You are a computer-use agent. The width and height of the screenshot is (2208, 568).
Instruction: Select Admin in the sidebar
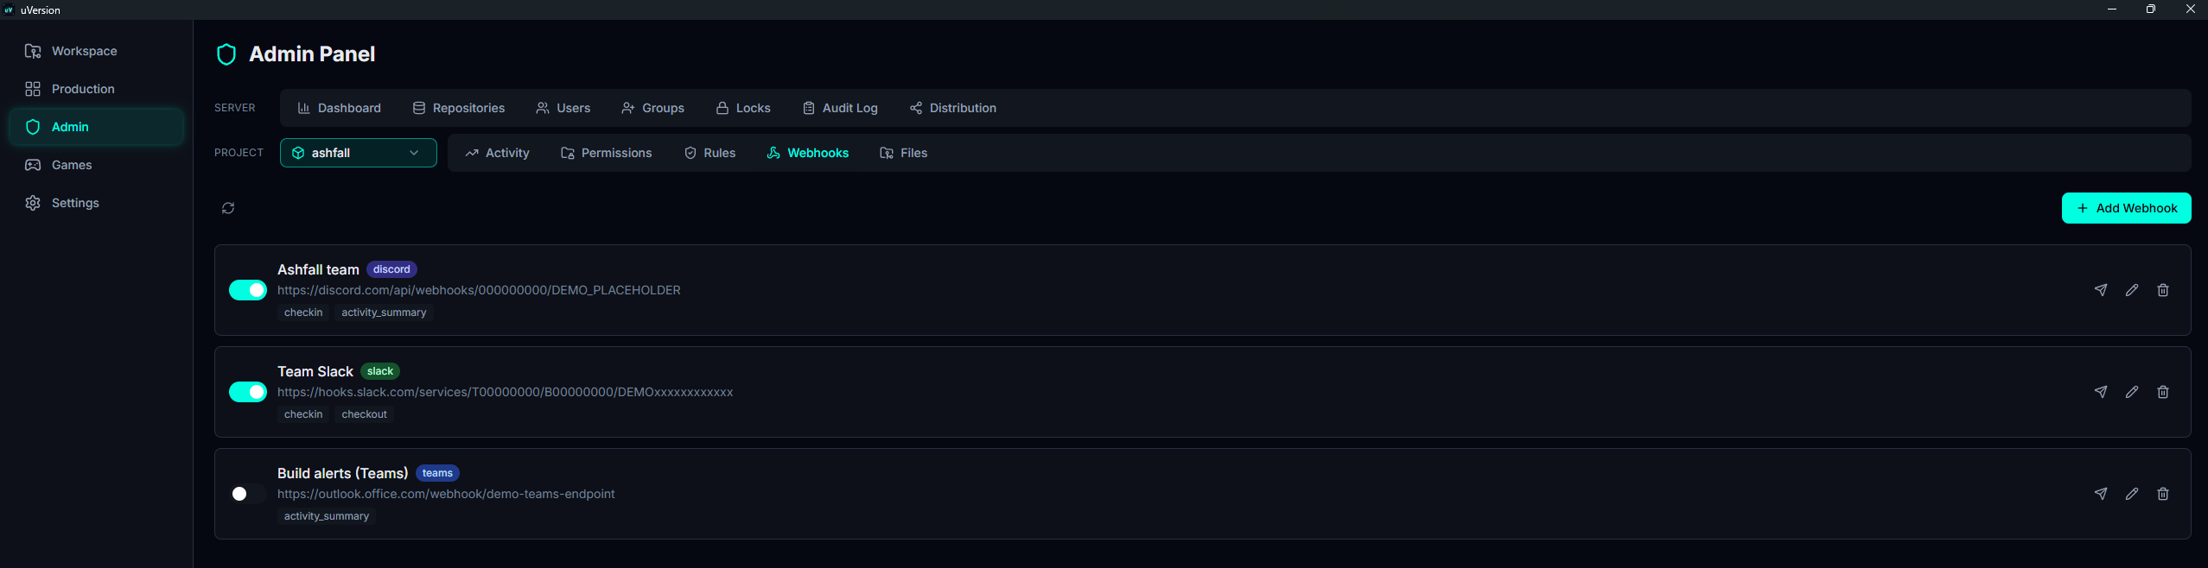96,127
